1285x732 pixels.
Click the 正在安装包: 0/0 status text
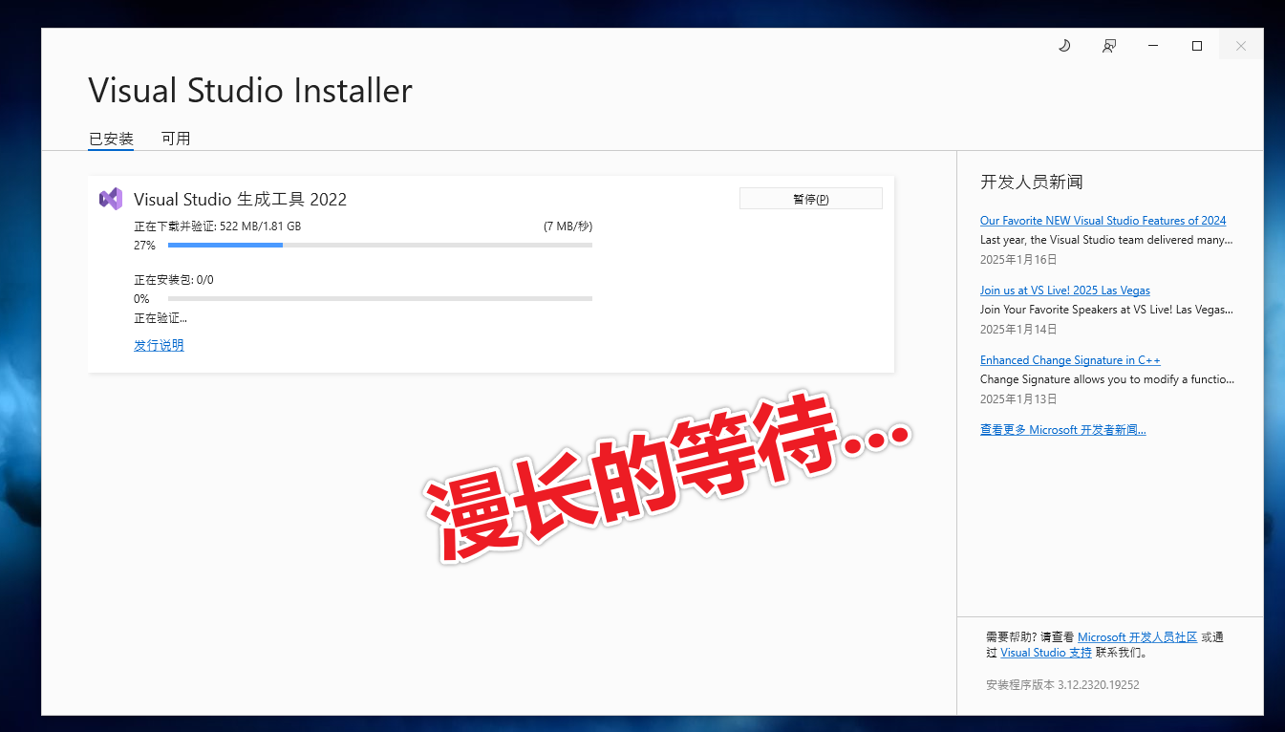coord(174,280)
